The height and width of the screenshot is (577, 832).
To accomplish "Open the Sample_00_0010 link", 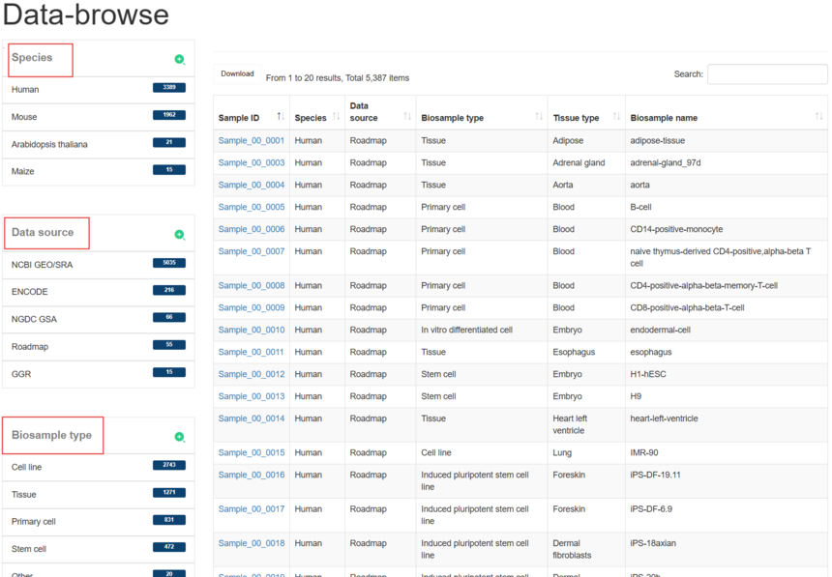I will pyautogui.click(x=251, y=330).
